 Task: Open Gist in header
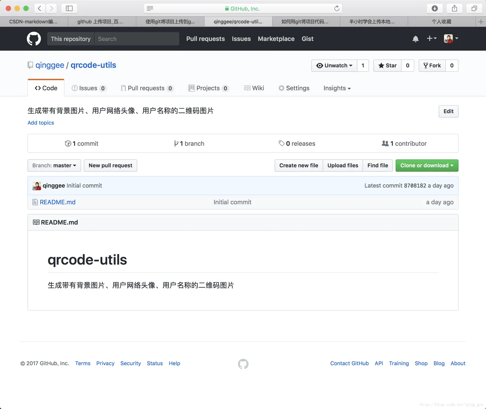pyautogui.click(x=308, y=39)
